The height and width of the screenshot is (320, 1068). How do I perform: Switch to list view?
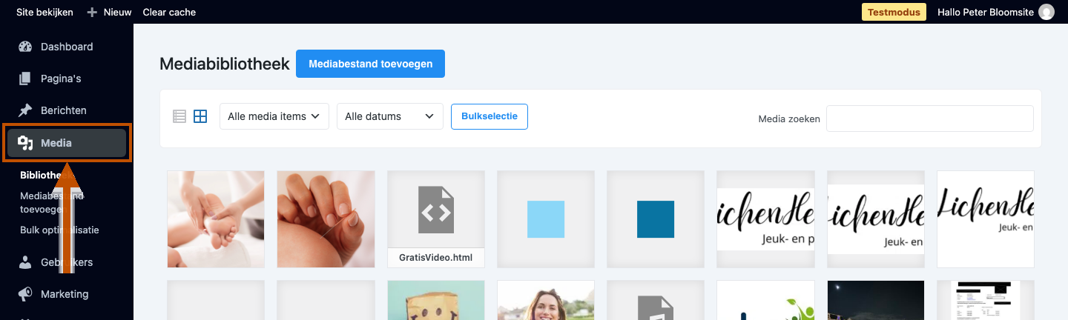tap(179, 116)
